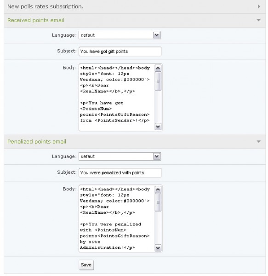Click up arrow of Received points body scrollbar
The height and width of the screenshot is (276, 268).
coord(158,68)
